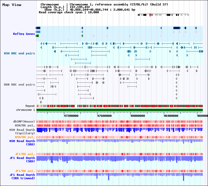Click the MSM Read Depth Capillary blue histogram
Viewport: 208px width, 186px height.
[120, 130]
